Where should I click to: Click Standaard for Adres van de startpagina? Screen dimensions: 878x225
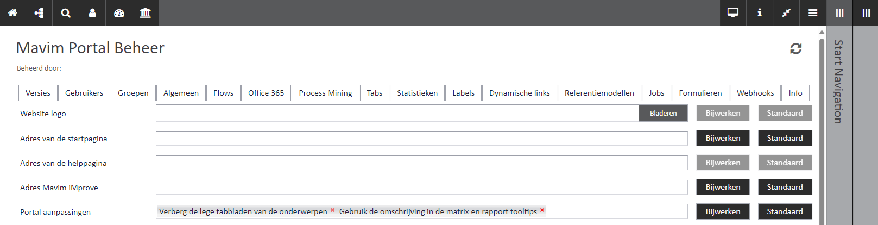[785, 138]
